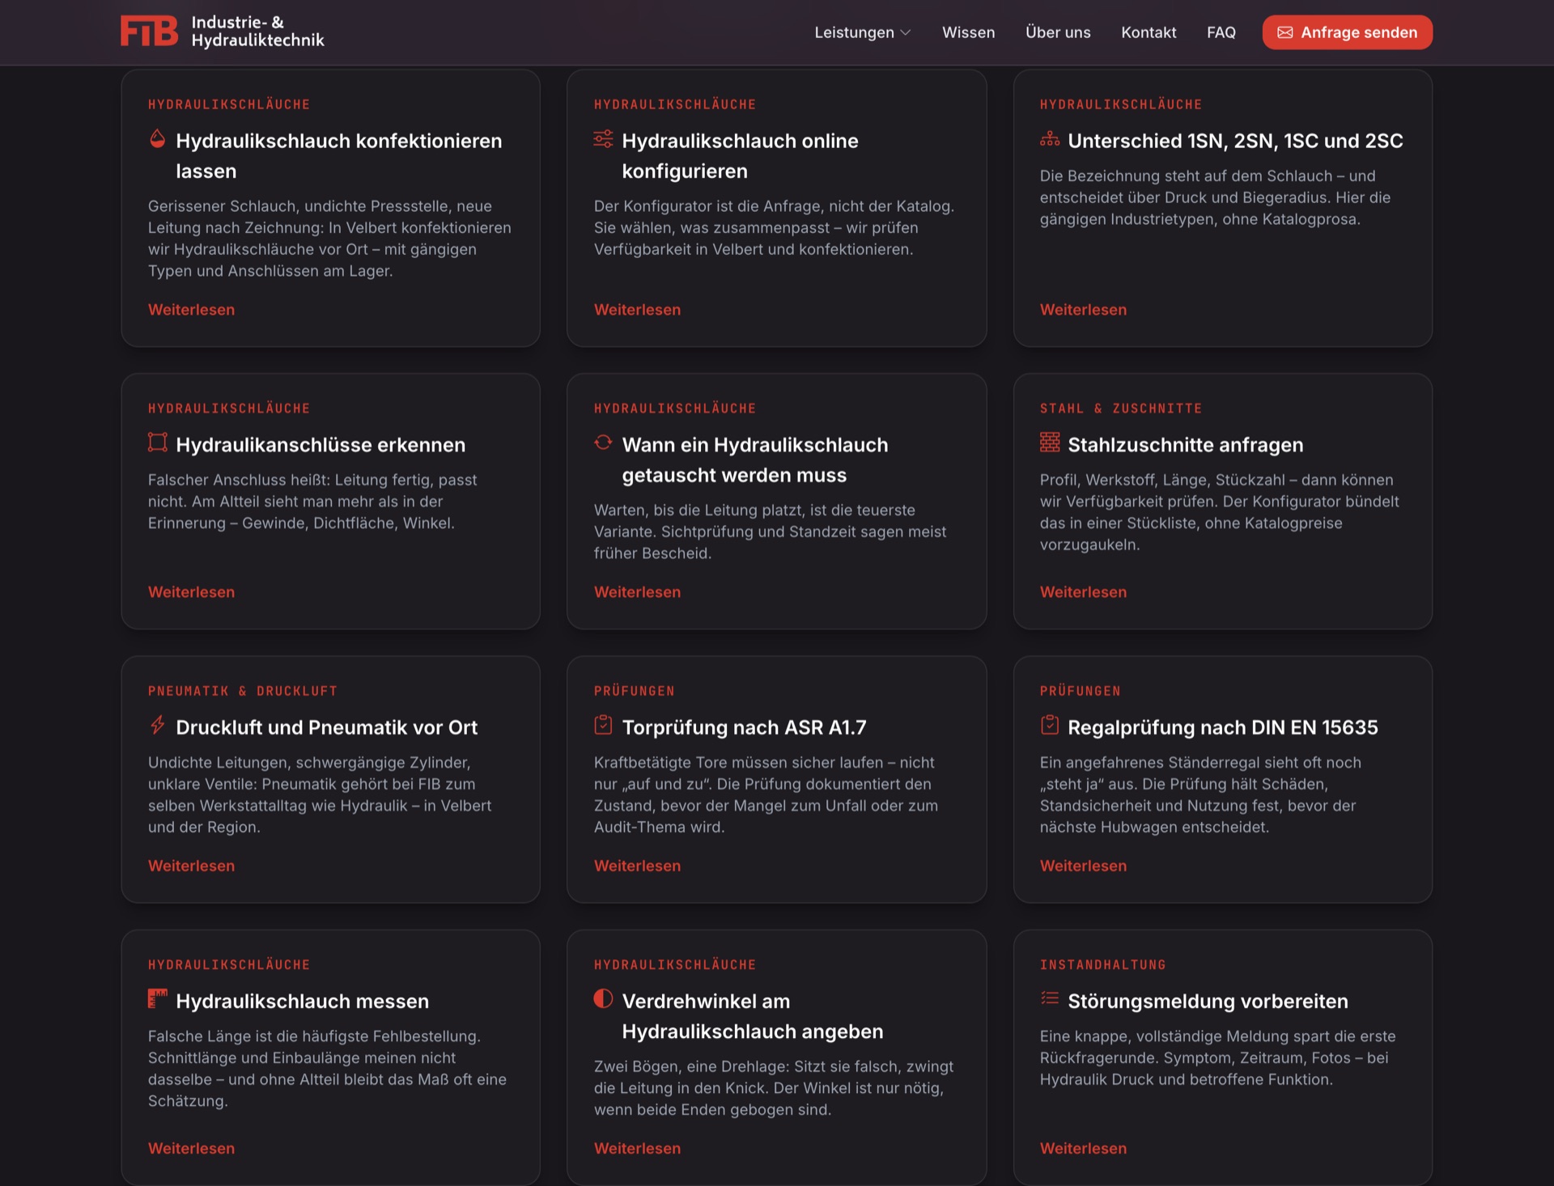Click refresh icon beside Wann ein Hydraulikschlauch getauscht
1554x1186 pixels.
click(x=603, y=443)
